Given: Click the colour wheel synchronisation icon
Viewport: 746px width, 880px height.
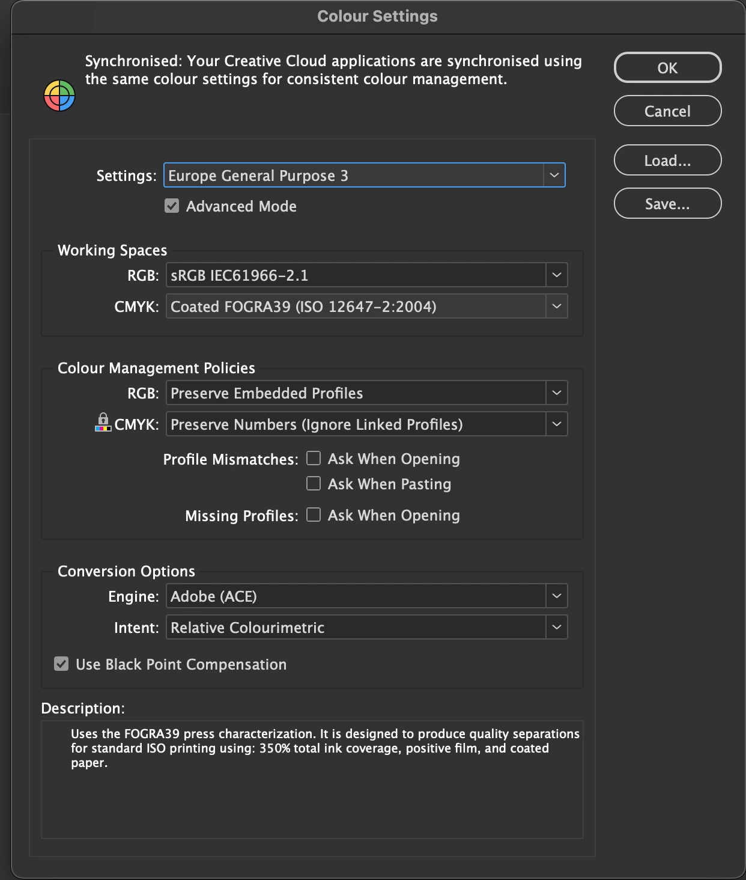Looking at the screenshot, I should (x=59, y=96).
